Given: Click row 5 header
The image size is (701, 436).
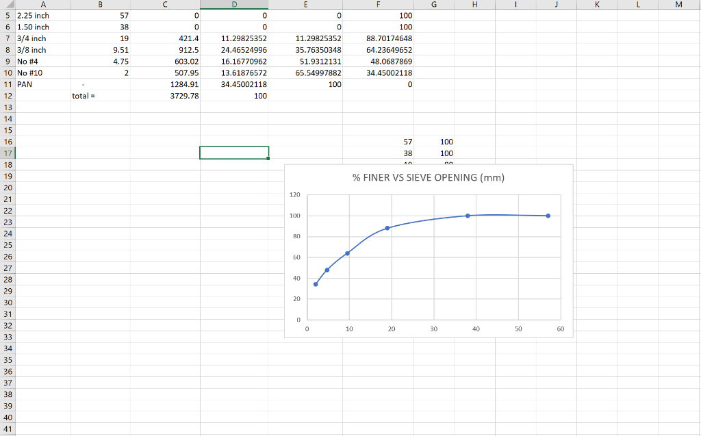Looking at the screenshot, I should click(7, 15).
